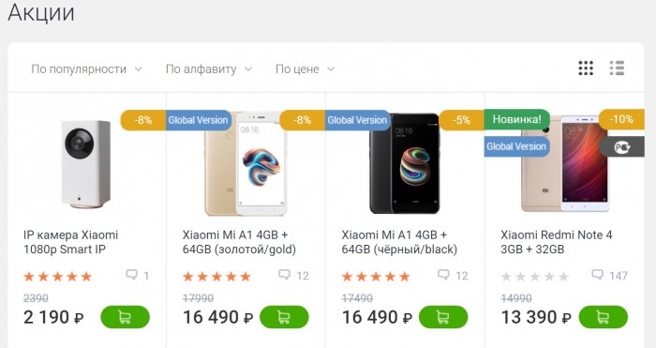656x348 pixels.
Task: Open comments for Redmi Note 4
Action: click(x=609, y=275)
